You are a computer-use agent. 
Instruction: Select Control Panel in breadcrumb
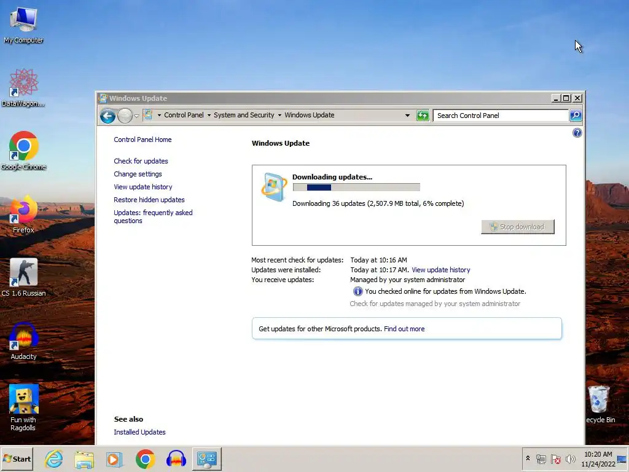(184, 115)
